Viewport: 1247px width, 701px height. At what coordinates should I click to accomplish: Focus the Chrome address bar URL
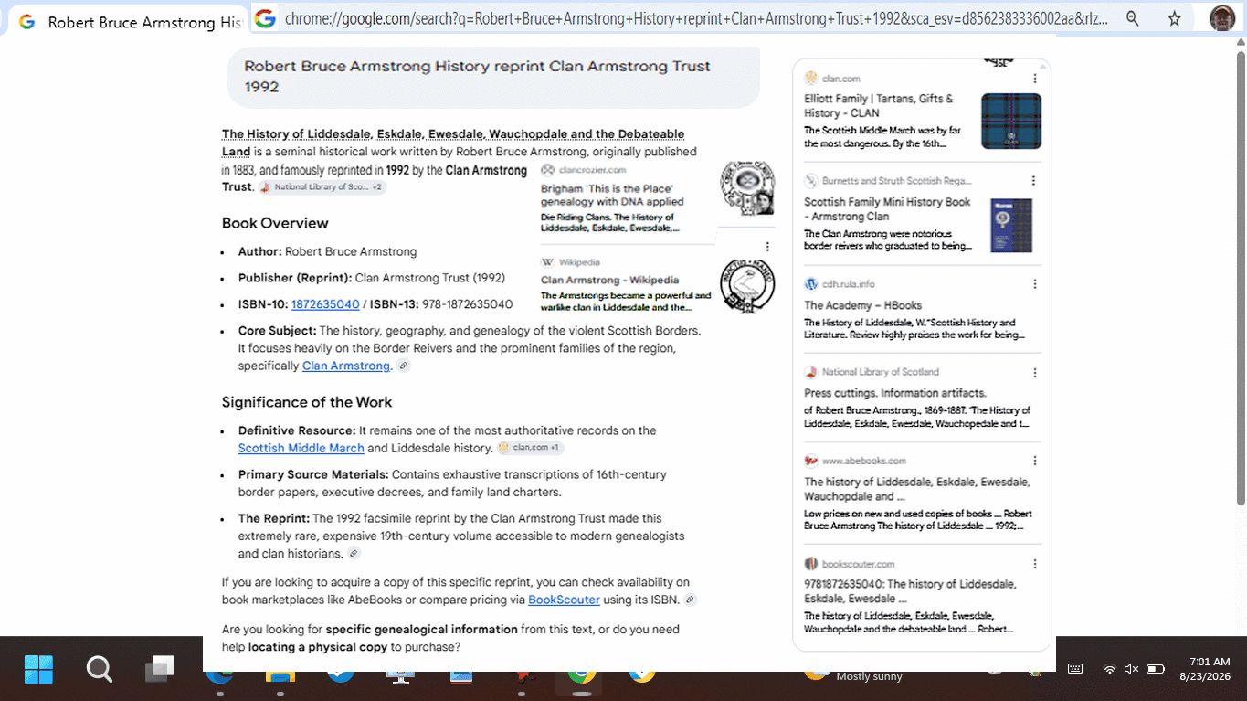pos(697,18)
